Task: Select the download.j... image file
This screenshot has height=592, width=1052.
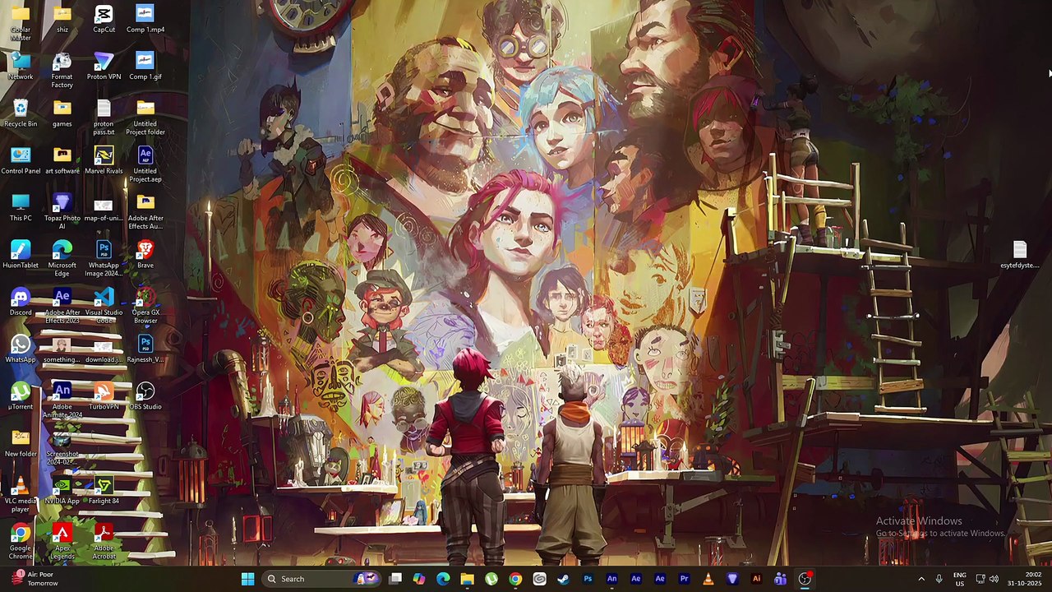Action: coord(104,349)
